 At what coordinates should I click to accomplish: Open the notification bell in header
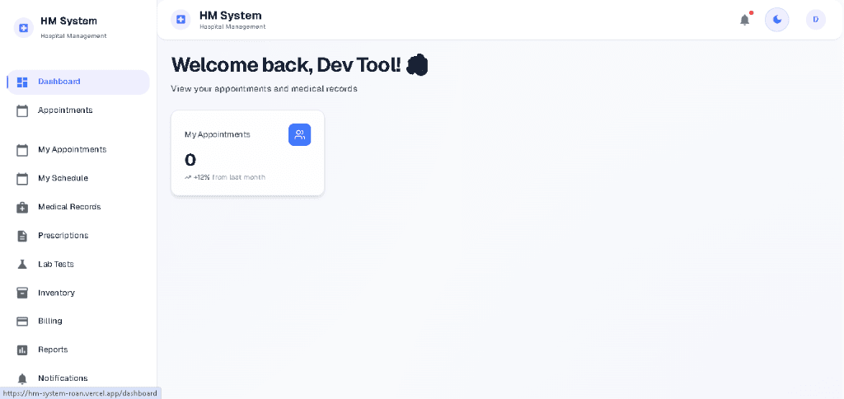(744, 20)
